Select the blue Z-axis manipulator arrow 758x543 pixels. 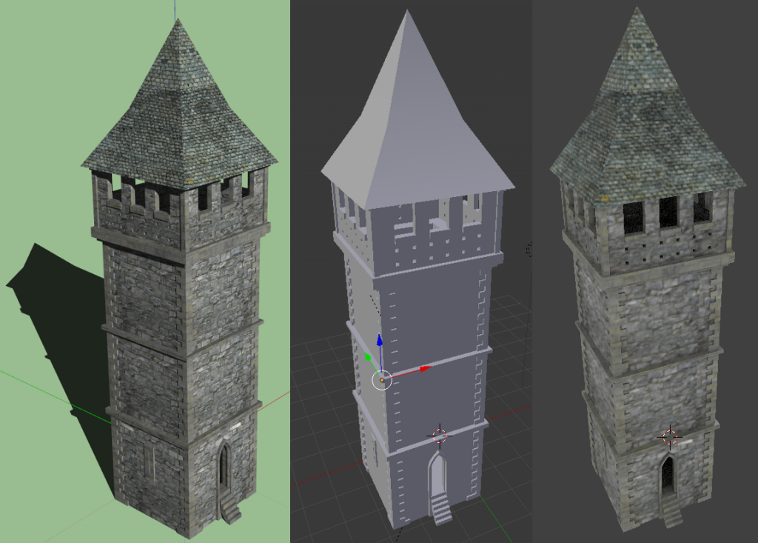click(379, 340)
